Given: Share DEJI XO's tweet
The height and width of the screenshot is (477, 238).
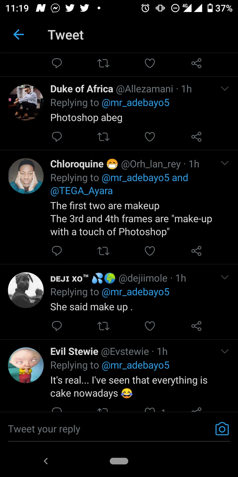Looking at the screenshot, I should [x=196, y=326].
